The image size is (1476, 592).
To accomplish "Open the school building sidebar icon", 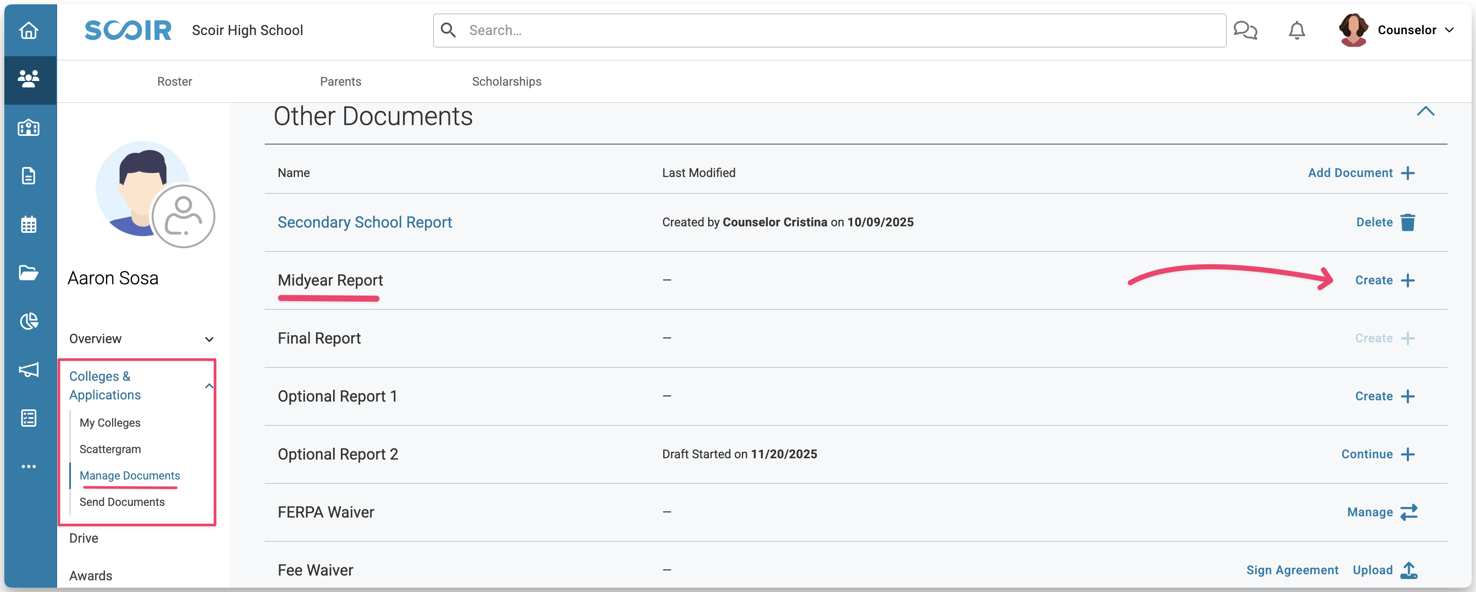I will click(29, 127).
